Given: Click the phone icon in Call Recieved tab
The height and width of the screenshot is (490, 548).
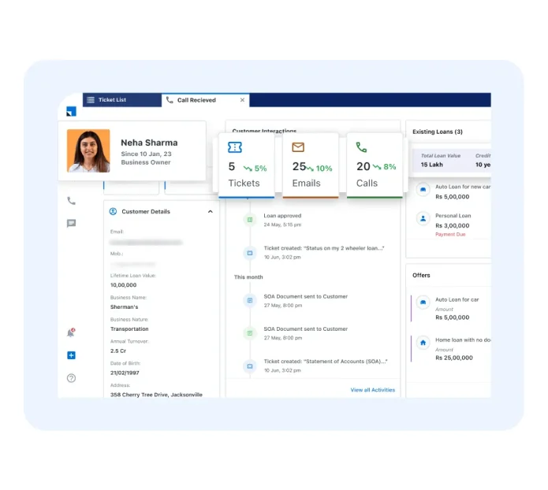Looking at the screenshot, I should (x=170, y=100).
